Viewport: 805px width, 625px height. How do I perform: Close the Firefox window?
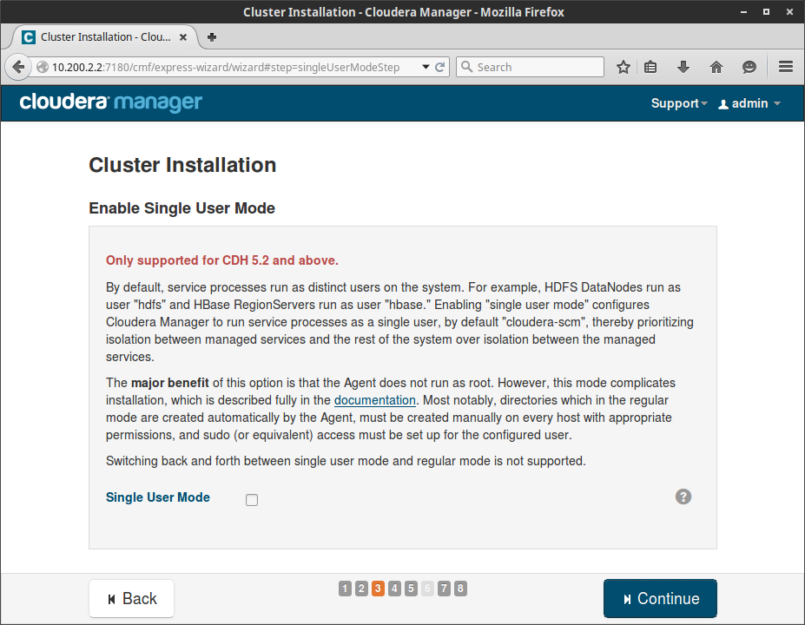pos(789,12)
